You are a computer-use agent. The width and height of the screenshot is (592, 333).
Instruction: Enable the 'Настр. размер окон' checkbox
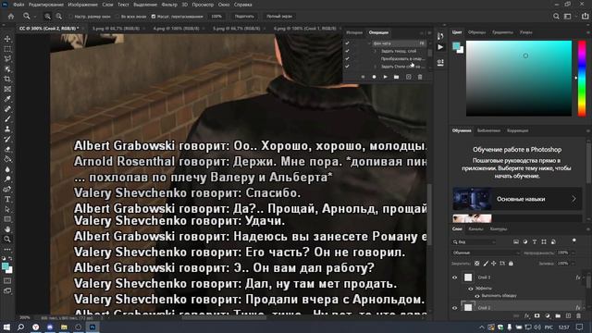click(x=70, y=17)
